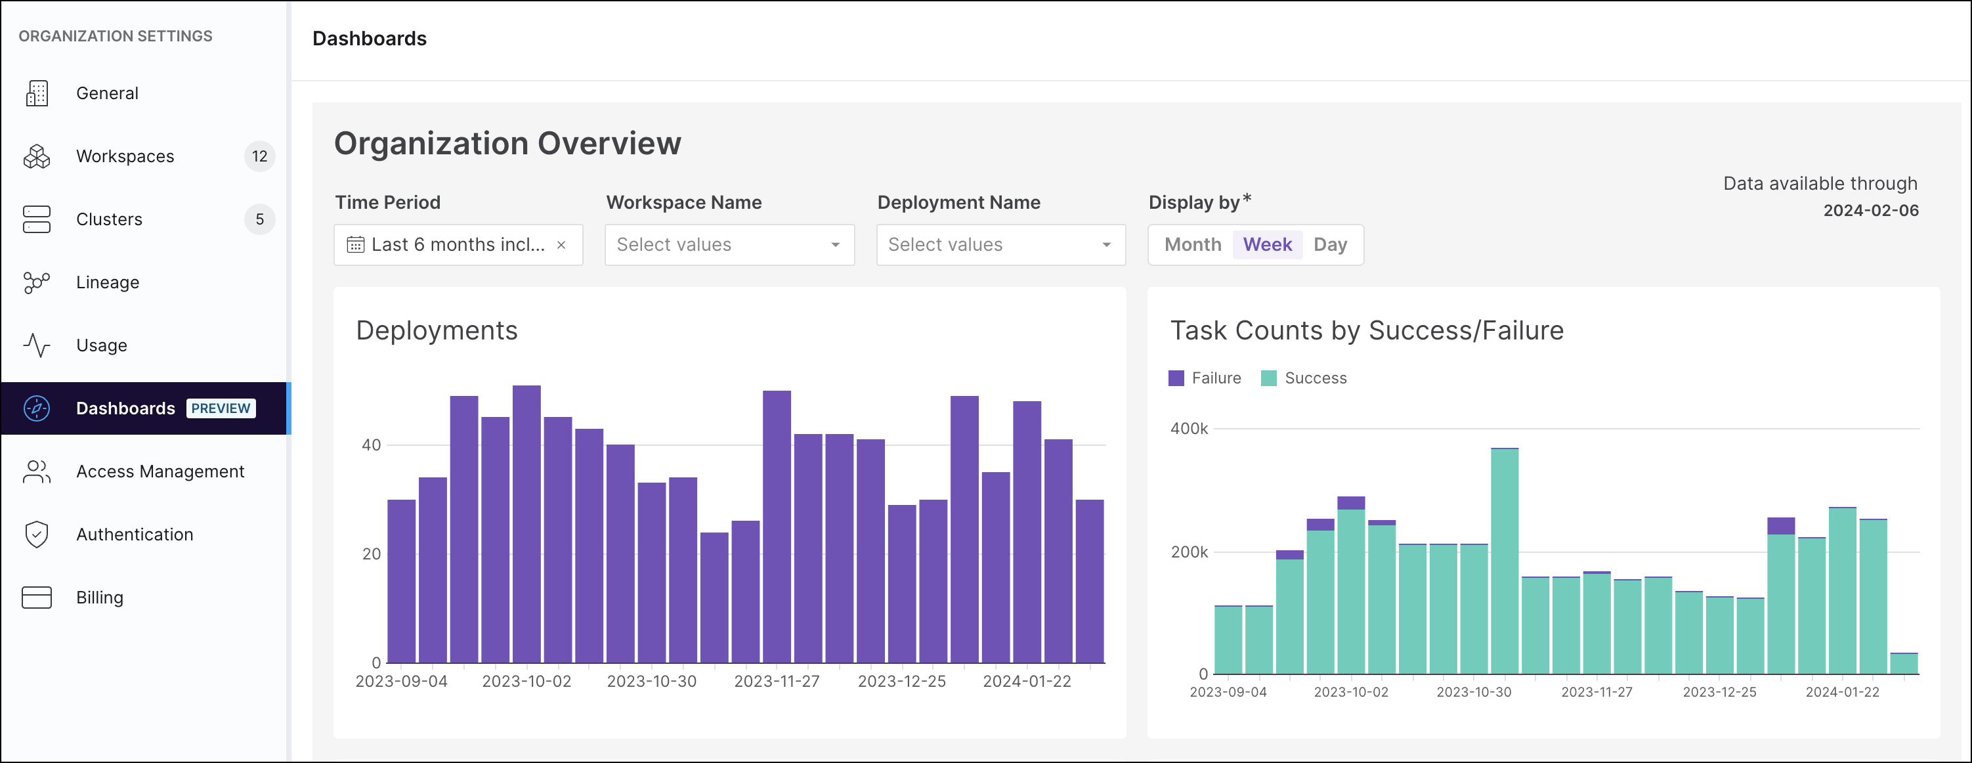Click the Lineage graph icon

point(37,282)
